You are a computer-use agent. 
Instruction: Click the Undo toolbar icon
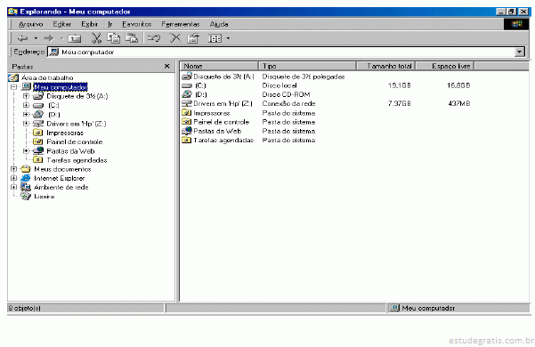click(x=154, y=38)
